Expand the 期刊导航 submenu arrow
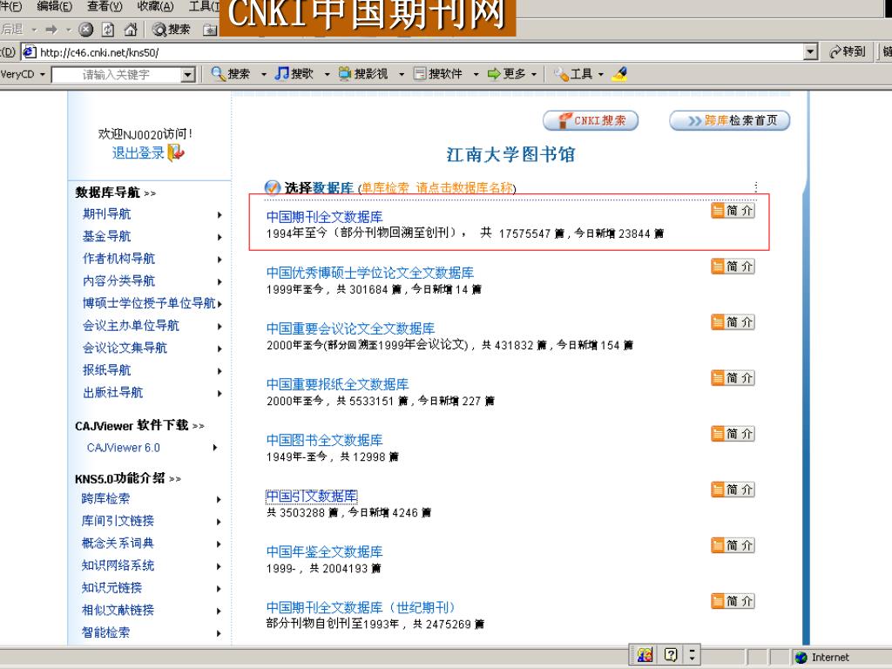The height and width of the screenshot is (669, 892). tap(219, 214)
